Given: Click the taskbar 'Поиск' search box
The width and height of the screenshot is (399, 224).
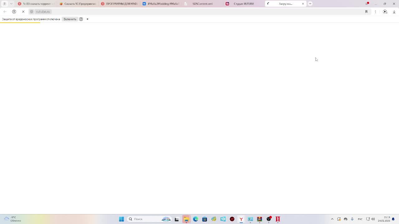Looking at the screenshot, I should [150, 219].
